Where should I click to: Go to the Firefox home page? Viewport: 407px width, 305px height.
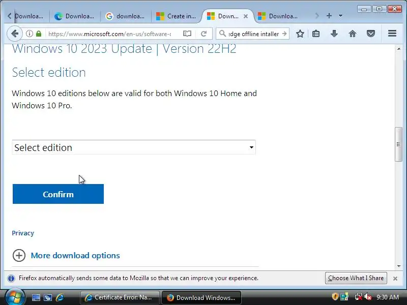click(352, 34)
